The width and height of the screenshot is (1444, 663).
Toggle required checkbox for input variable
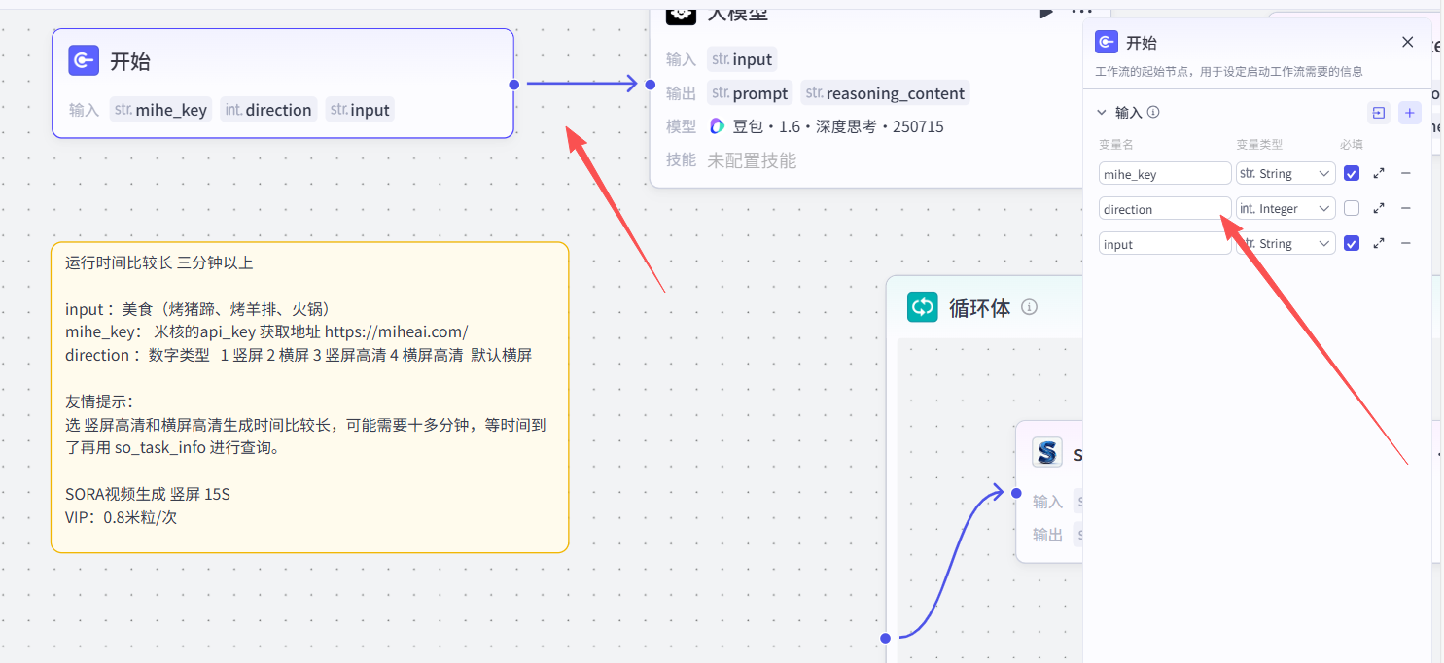(1352, 243)
